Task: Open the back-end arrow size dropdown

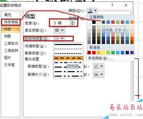Action: [x=99, y=74]
